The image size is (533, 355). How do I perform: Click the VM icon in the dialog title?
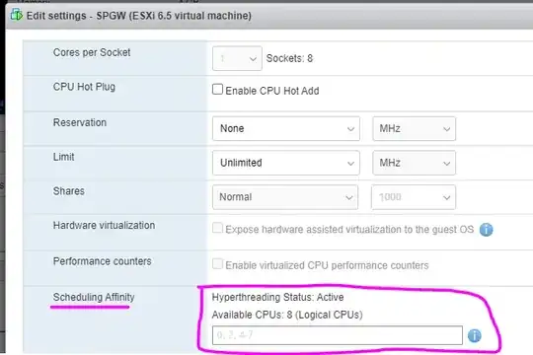tap(16, 15)
